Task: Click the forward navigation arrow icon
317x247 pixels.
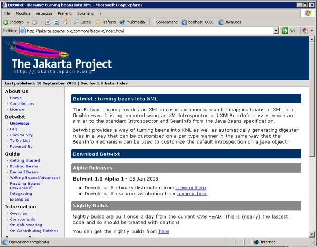Action: pos(34,22)
